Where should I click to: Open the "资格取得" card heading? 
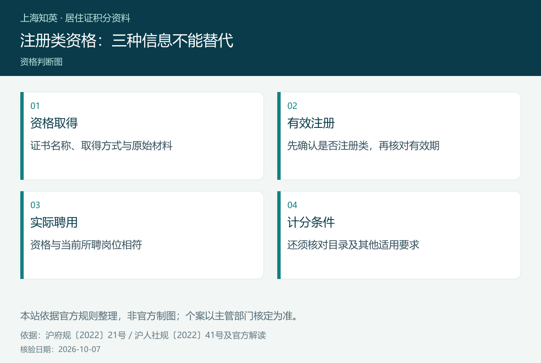pos(54,123)
